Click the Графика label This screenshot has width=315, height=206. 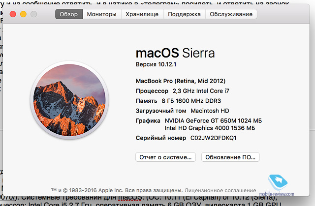click(x=148, y=121)
